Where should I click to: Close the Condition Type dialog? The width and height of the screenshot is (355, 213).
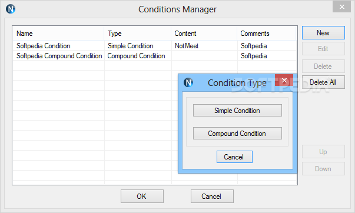coord(284,80)
